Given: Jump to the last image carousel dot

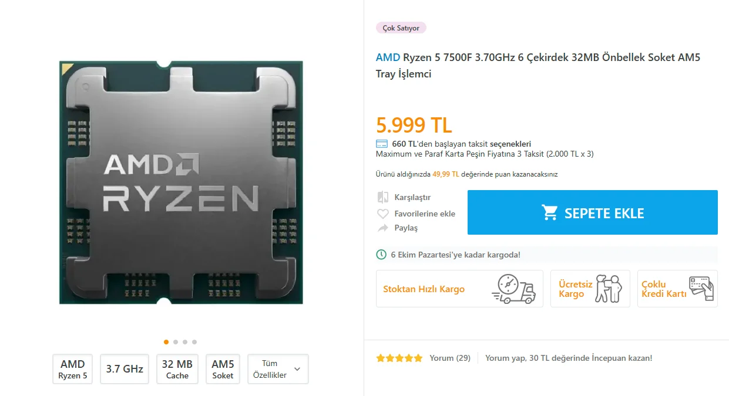Looking at the screenshot, I should click(194, 342).
